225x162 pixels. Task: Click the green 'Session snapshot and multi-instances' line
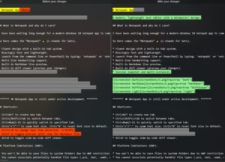coord(142,72)
